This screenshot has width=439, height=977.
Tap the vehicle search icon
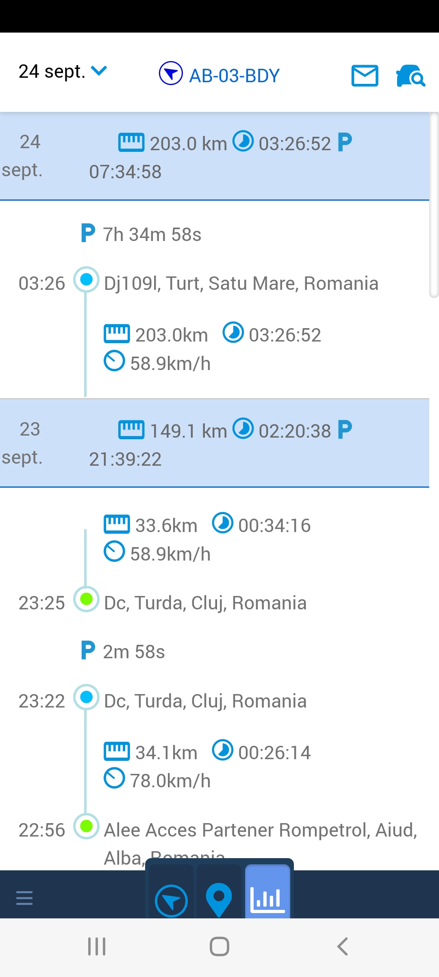coord(410,76)
